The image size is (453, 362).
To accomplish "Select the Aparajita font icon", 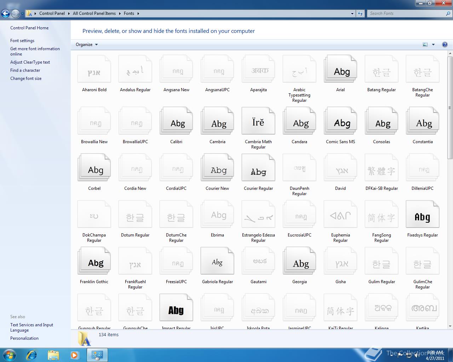I will point(258,69).
